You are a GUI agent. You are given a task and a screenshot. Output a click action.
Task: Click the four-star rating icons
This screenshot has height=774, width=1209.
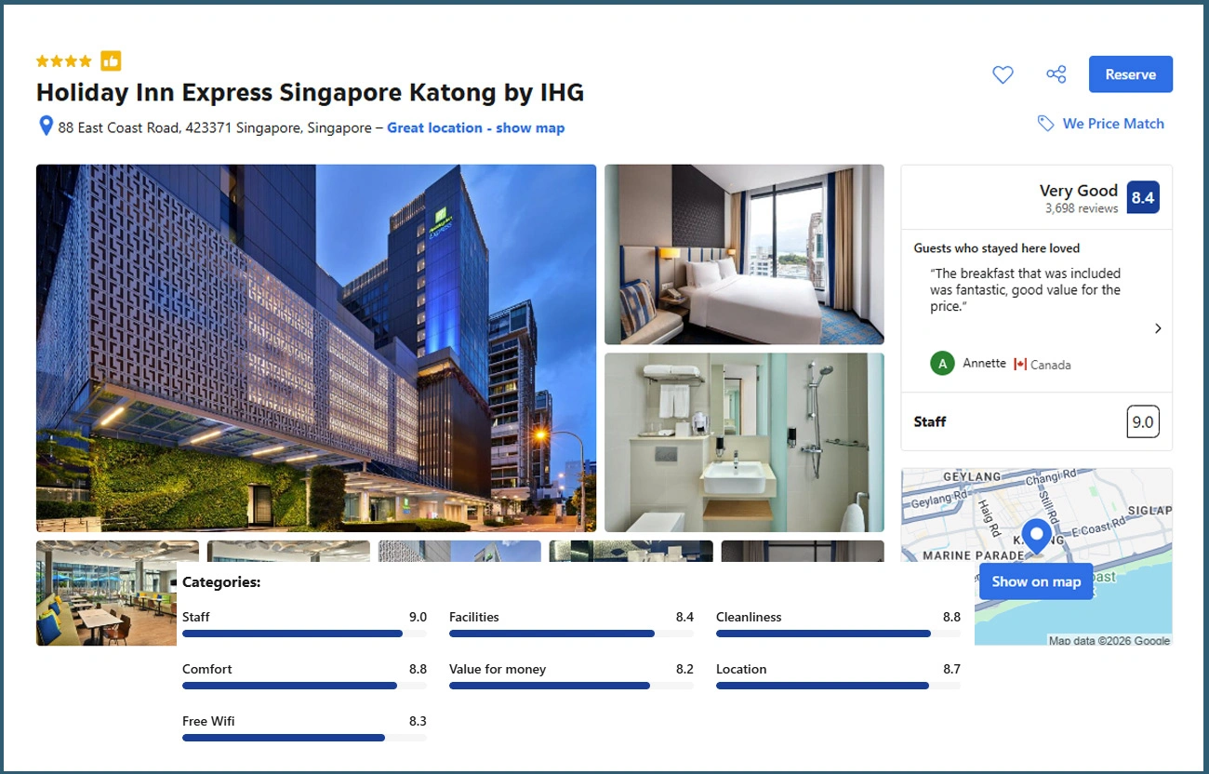pos(63,61)
